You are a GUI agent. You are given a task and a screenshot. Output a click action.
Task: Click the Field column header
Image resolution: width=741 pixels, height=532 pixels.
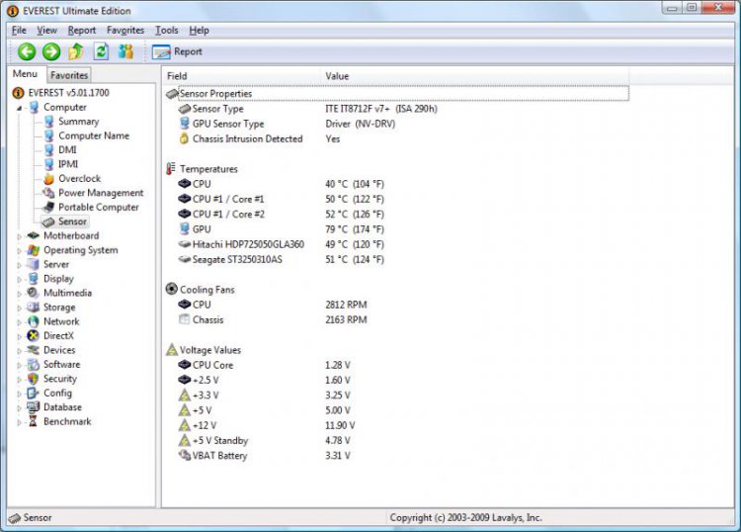click(x=241, y=76)
